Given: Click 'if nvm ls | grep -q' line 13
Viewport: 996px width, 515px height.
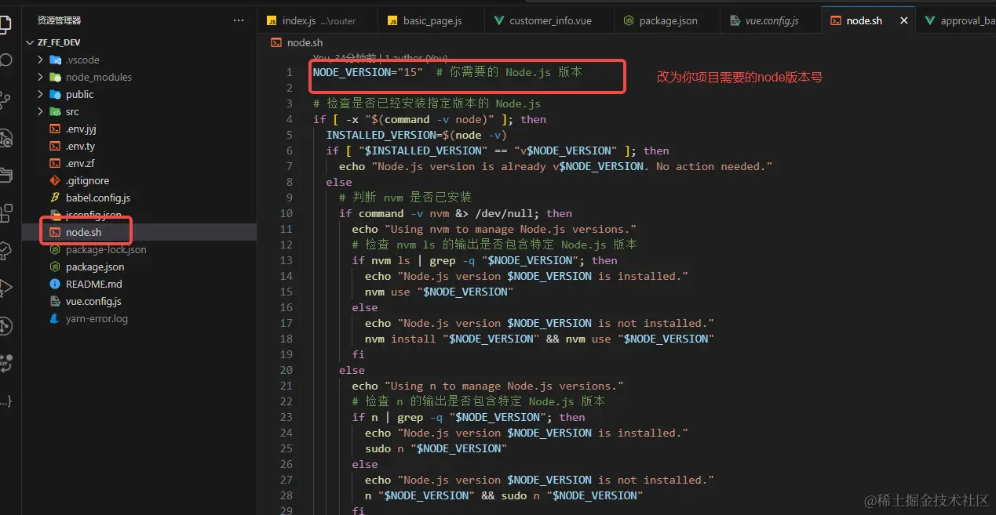Looking at the screenshot, I should coord(484,260).
